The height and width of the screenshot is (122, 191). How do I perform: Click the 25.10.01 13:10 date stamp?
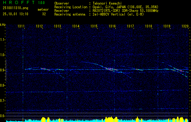pyautogui.click(x=15, y=14)
